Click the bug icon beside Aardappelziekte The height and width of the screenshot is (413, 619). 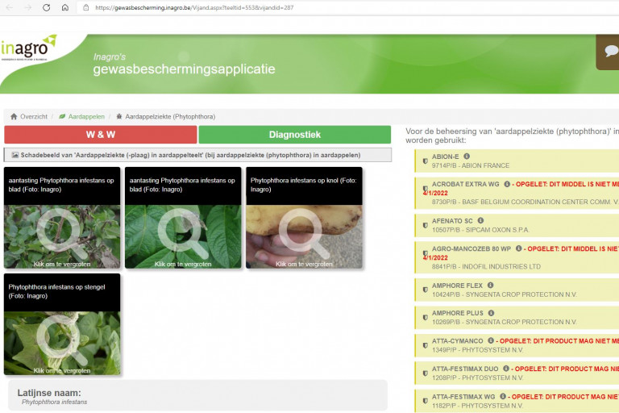(x=118, y=117)
